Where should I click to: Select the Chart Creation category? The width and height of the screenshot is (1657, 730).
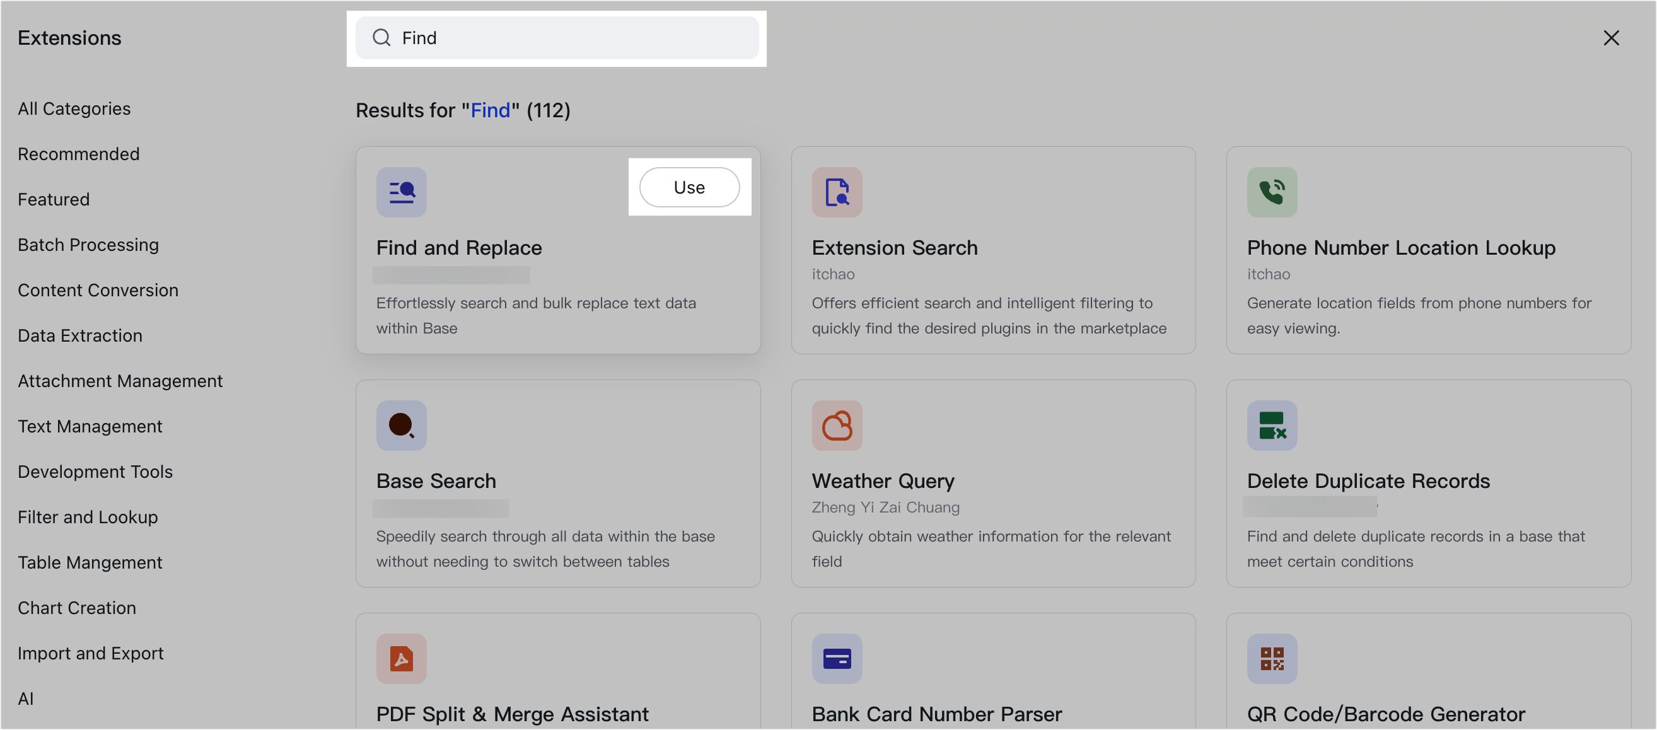click(x=76, y=607)
